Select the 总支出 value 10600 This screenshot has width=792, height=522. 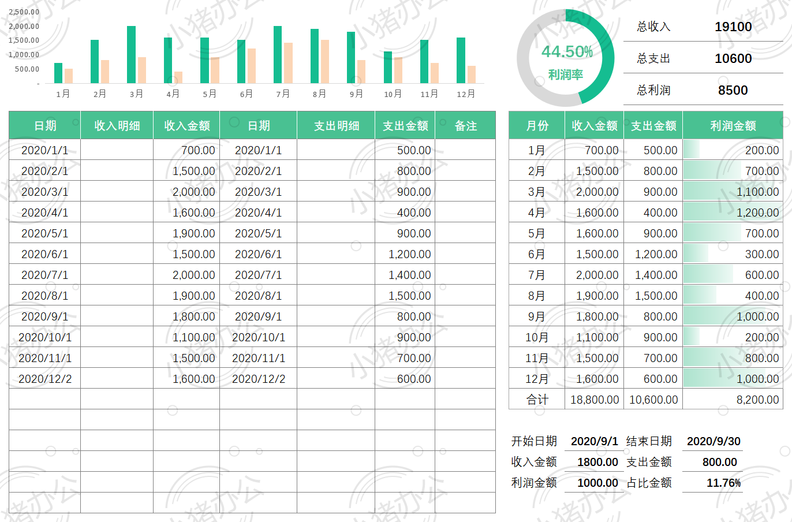coord(733,58)
